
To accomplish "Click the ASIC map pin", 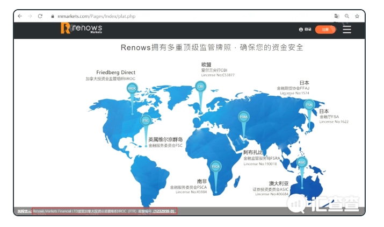I will [x=302, y=162].
